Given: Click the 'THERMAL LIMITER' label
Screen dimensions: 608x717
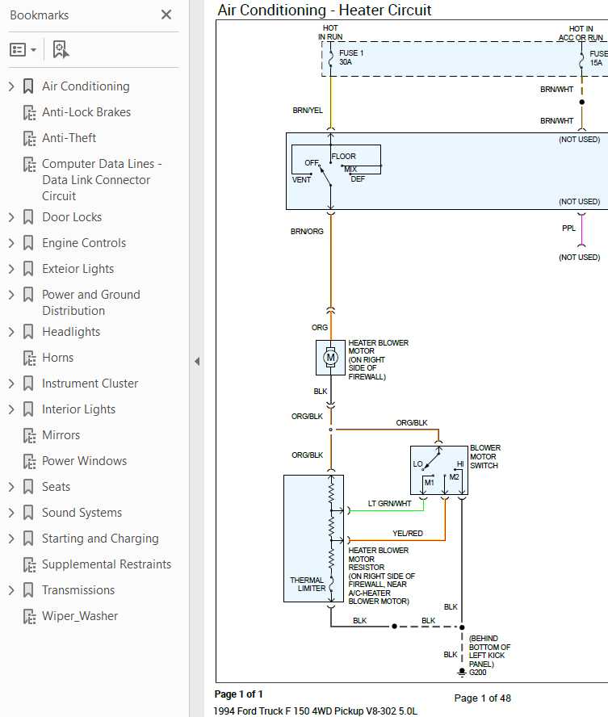Looking at the screenshot, I should click(x=307, y=584).
